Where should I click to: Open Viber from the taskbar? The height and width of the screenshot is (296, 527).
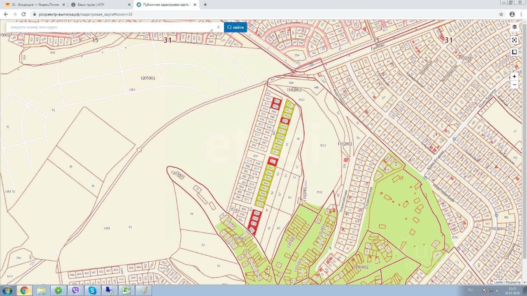click(x=75, y=291)
